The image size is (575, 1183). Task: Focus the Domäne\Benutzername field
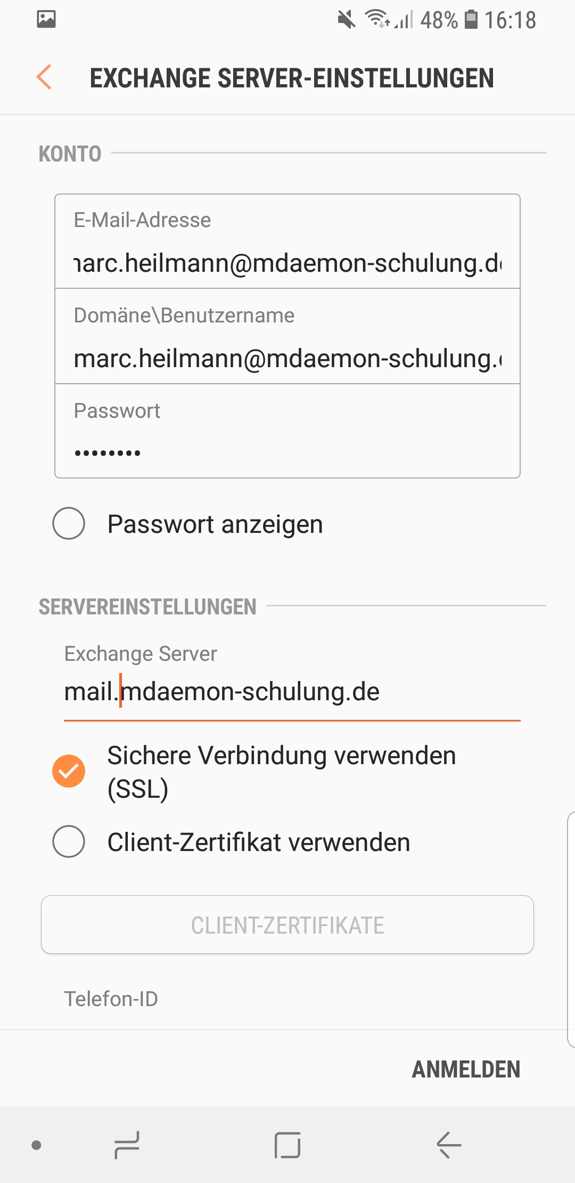[287, 358]
